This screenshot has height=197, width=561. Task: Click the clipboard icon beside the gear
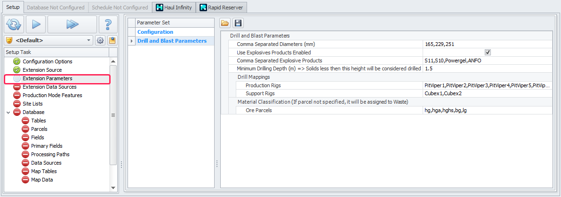[112, 40]
